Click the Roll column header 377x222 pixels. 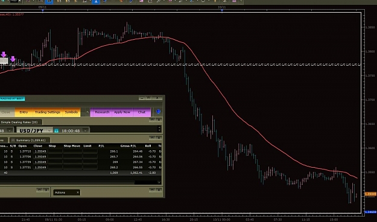[148, 146]
